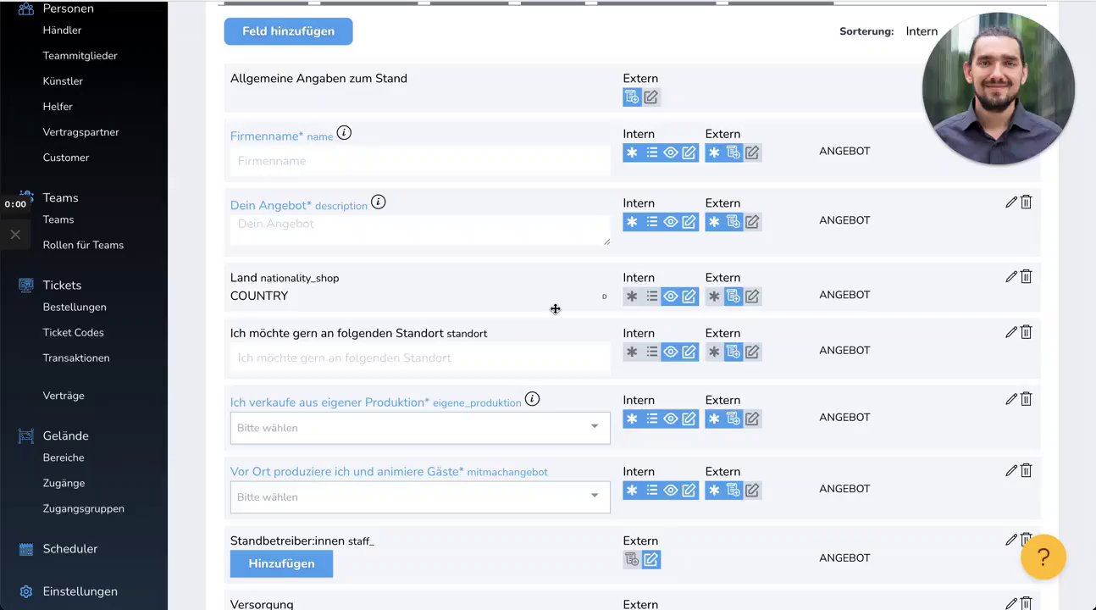This screenshot has height=610, width=1096.
Task: Open Ticket Codes in sidebar
Action: tap(73, 333)
